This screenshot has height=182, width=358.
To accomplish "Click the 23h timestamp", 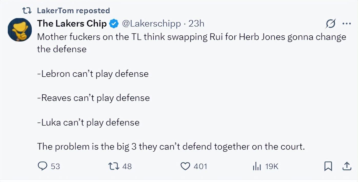I will pos(196,24).
